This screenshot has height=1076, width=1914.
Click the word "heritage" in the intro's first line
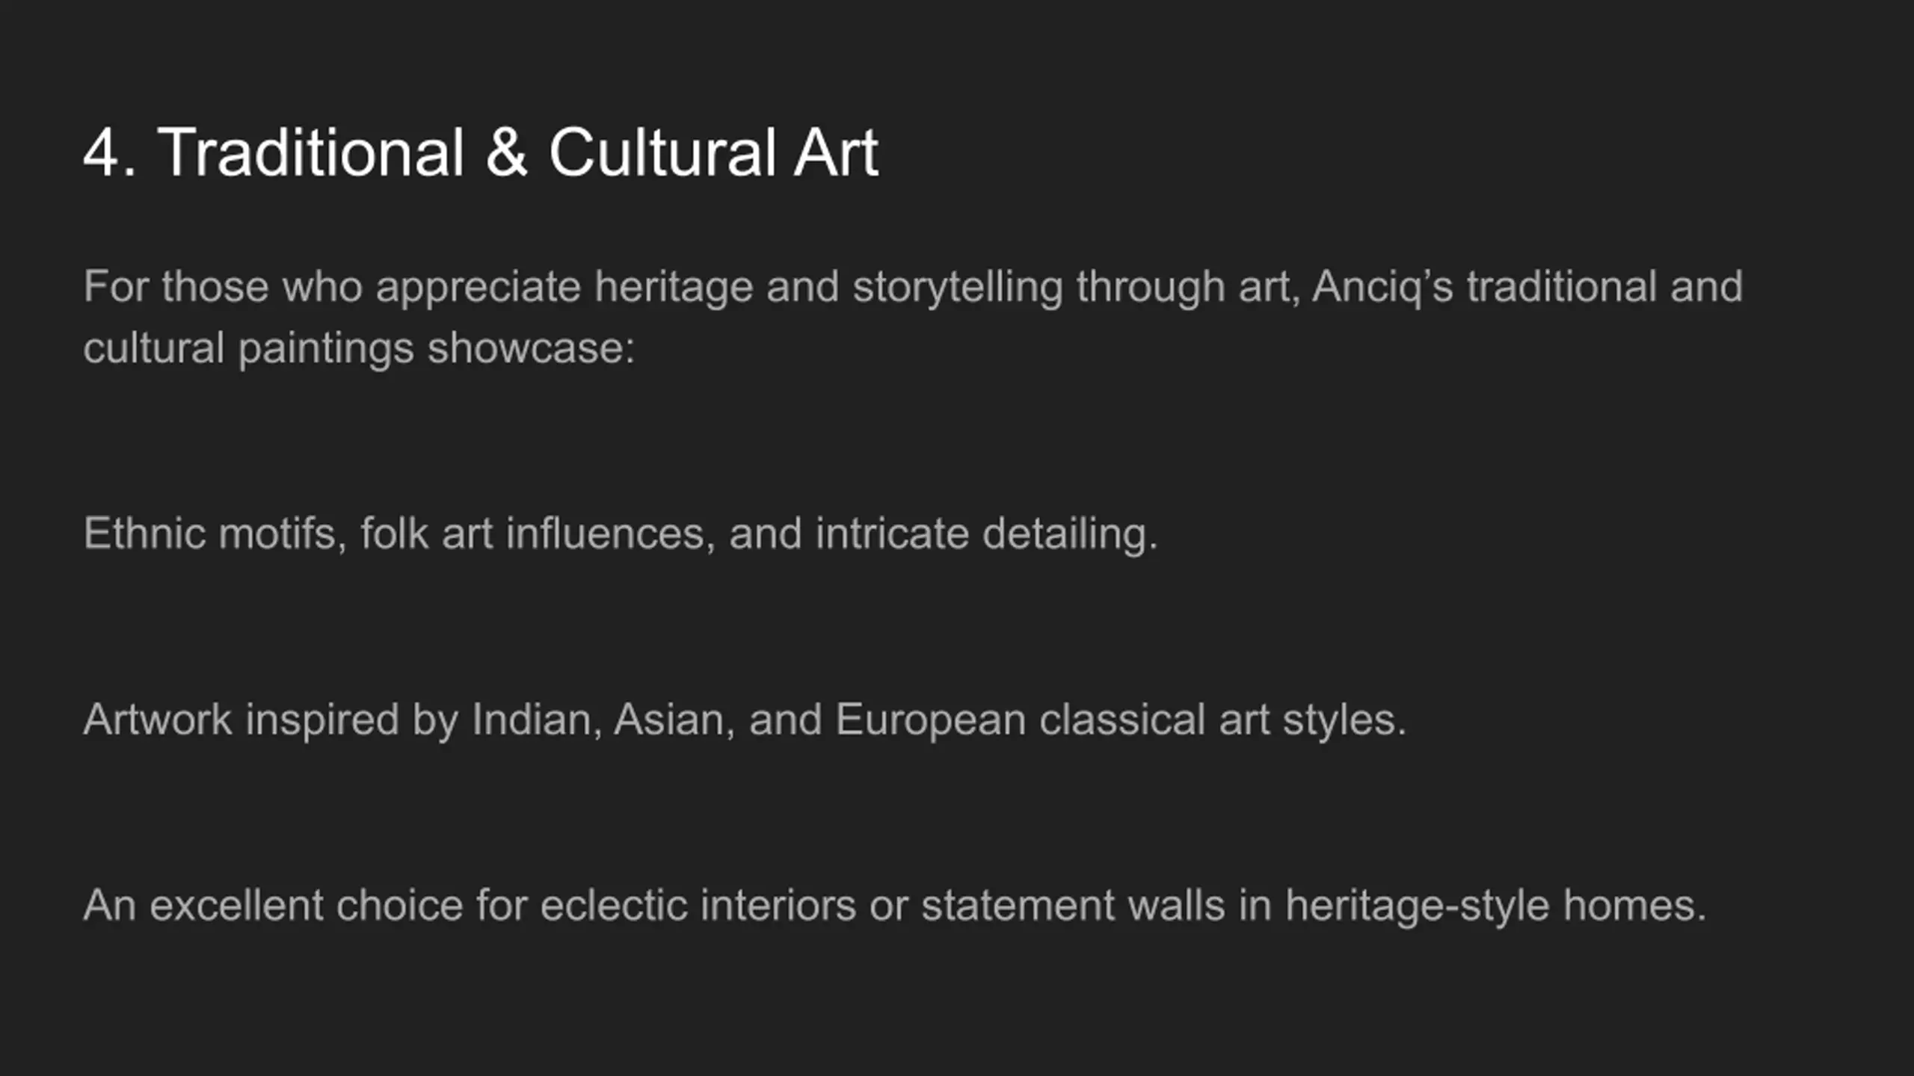[673, 287]
